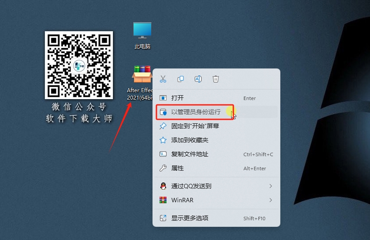This screenshot has width=370, height=240.
Task: Choose 添加到收藏夹 menu entry
Action: pyautogui.click(x=216, y=140)
